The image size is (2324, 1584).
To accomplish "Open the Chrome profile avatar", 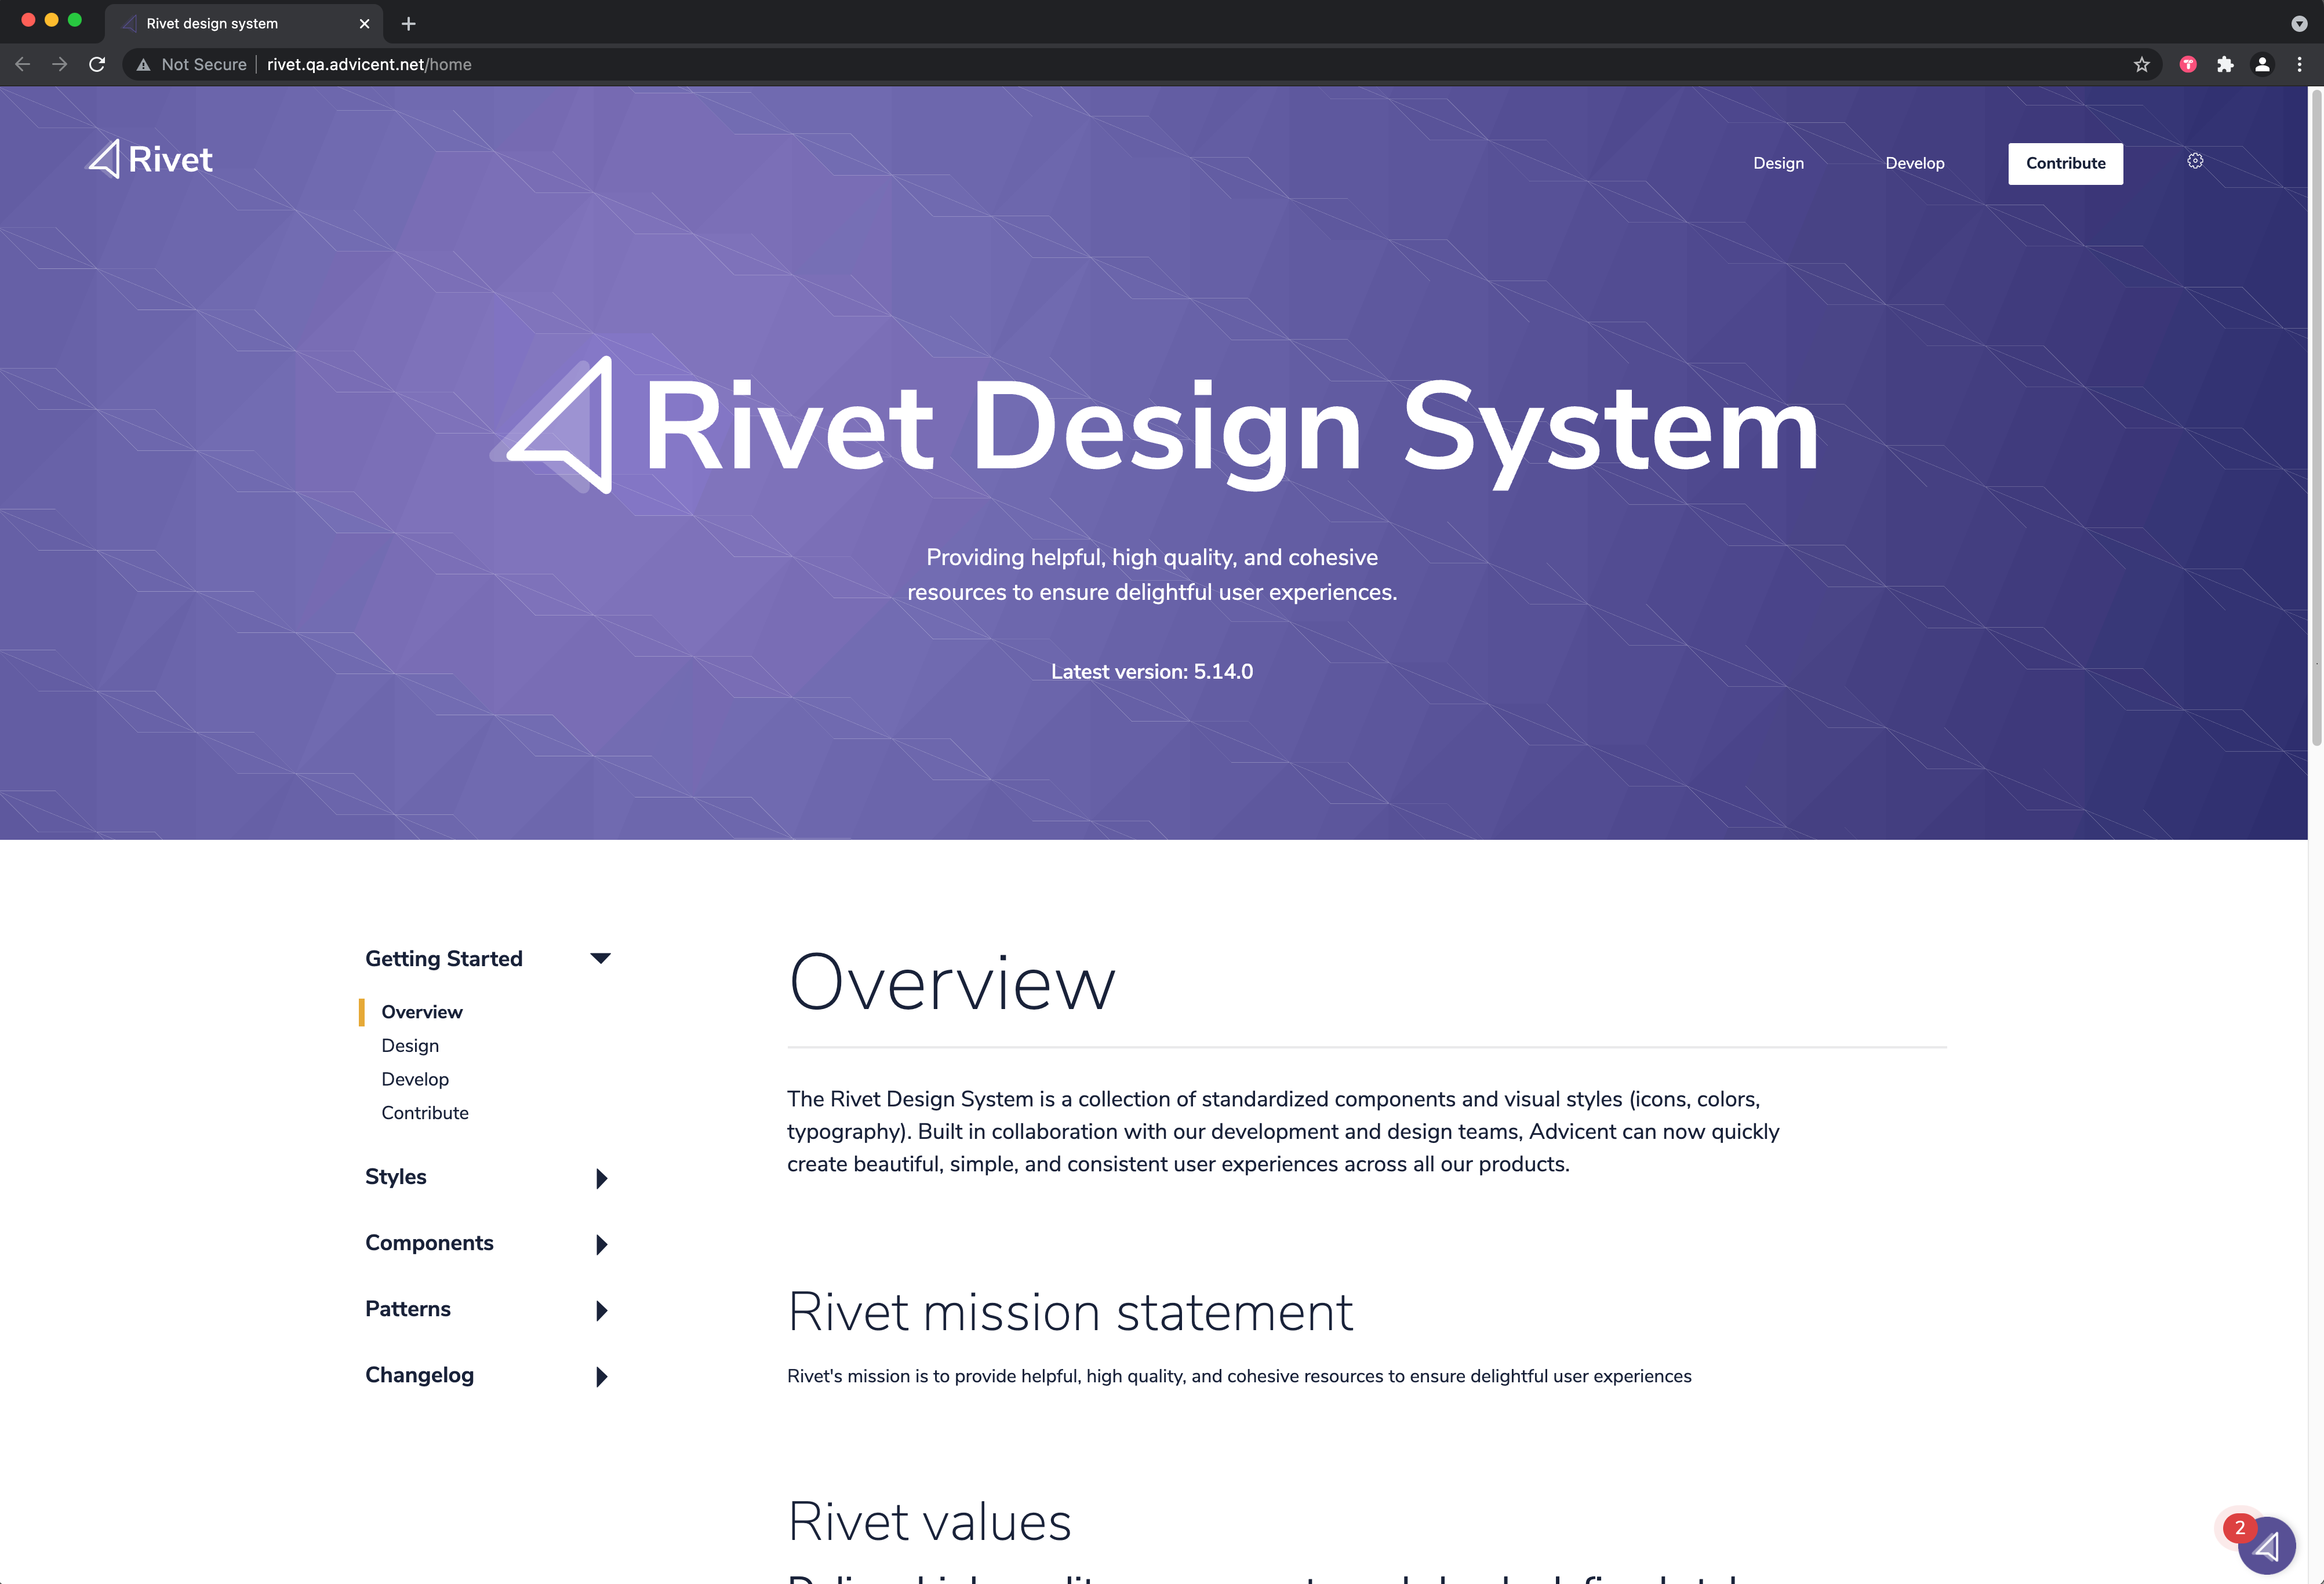I will click(2262, 64).
